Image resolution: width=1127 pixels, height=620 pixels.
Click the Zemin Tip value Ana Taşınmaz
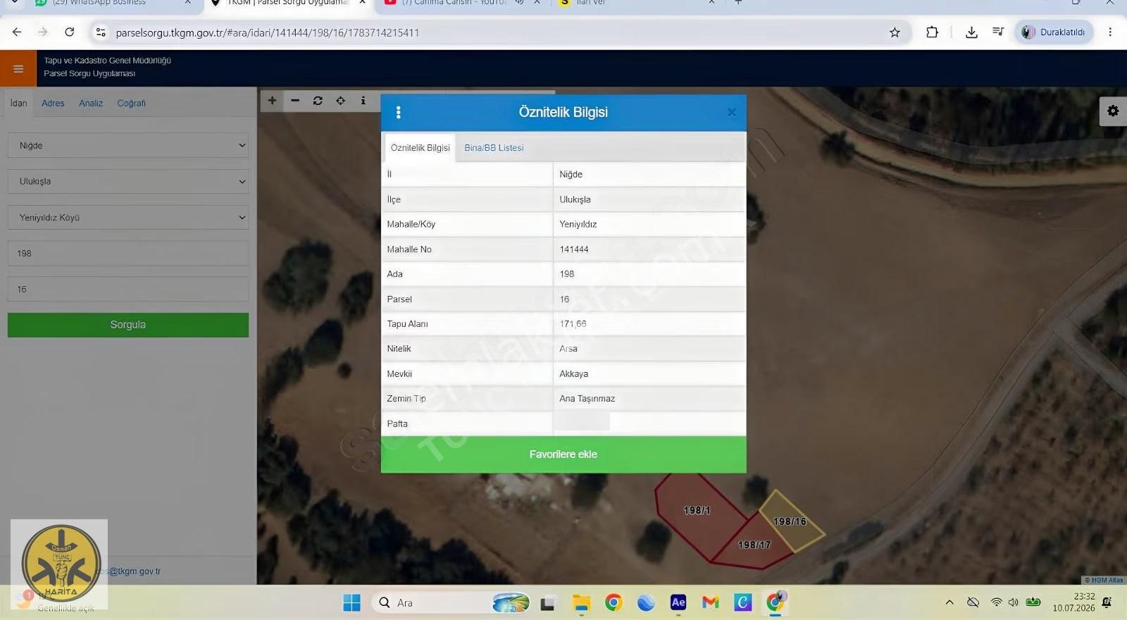tap(587, 399)
